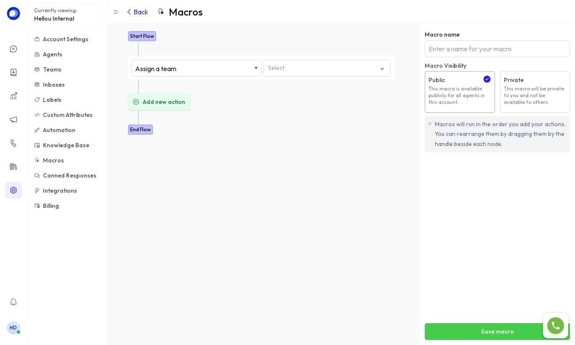The height and width of the screenshot is (345, 575).
Task: Select the Private macro visibility option
Action: 535,92
